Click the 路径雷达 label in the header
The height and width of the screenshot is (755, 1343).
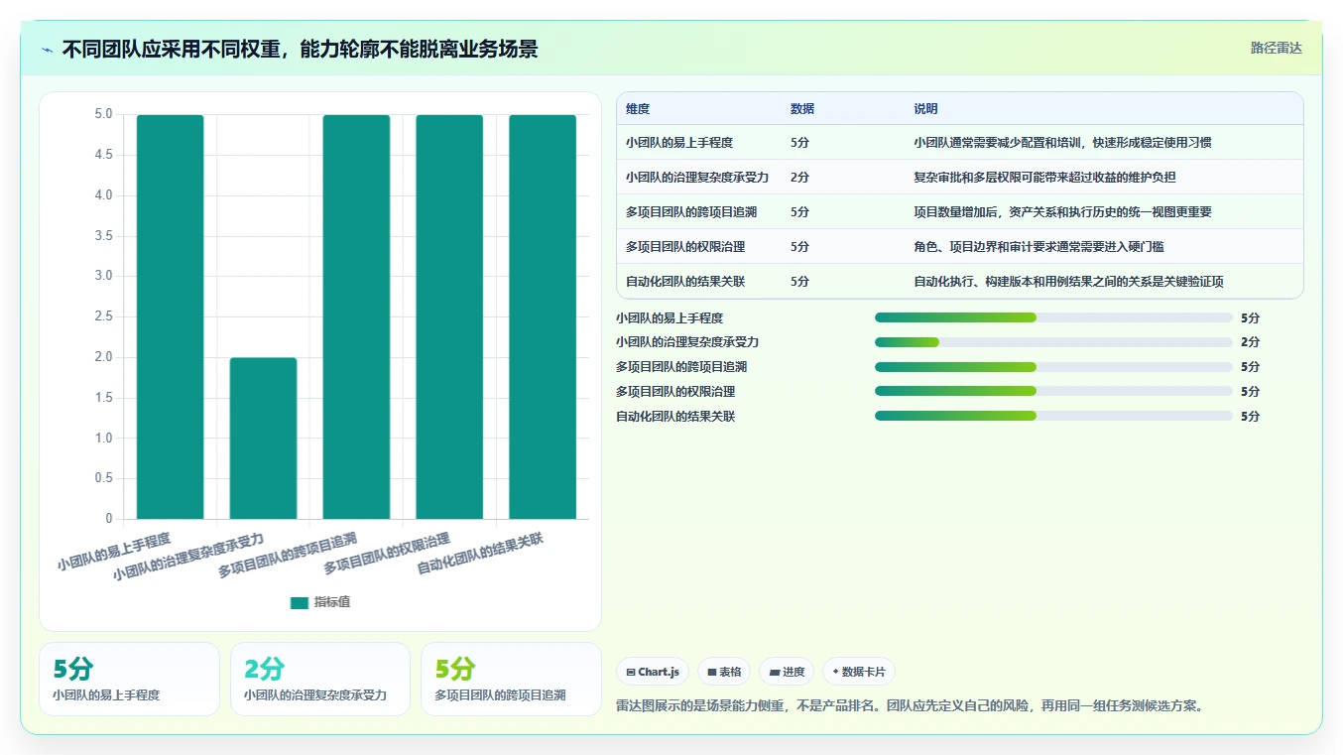[x=1276, y=48]
